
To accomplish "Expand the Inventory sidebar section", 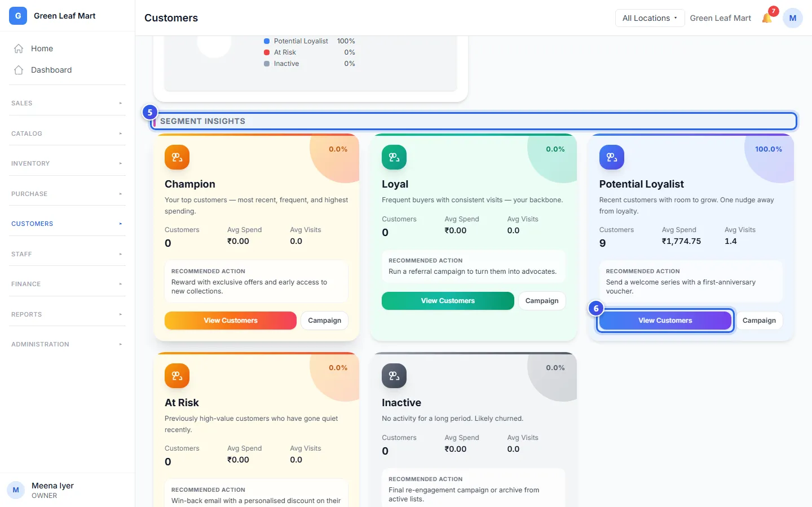I will 67,163.
